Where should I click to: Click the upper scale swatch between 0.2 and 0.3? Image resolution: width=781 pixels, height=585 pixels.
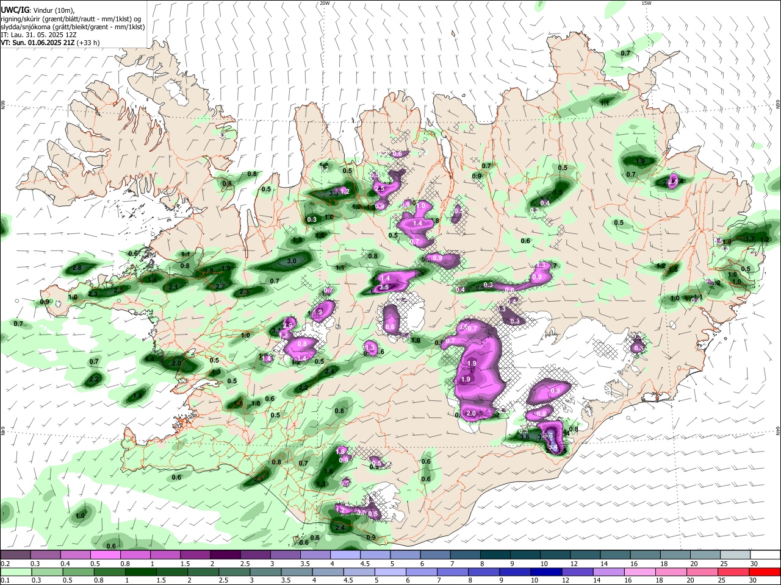pos(15,555)
